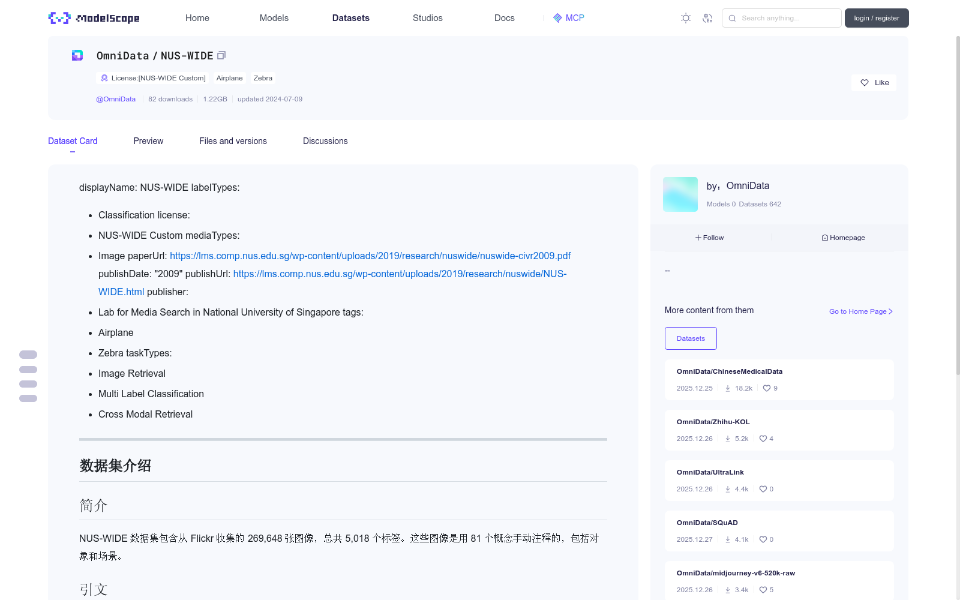
Task: Select the Zebra tag chip
Action: pos(263,78)
